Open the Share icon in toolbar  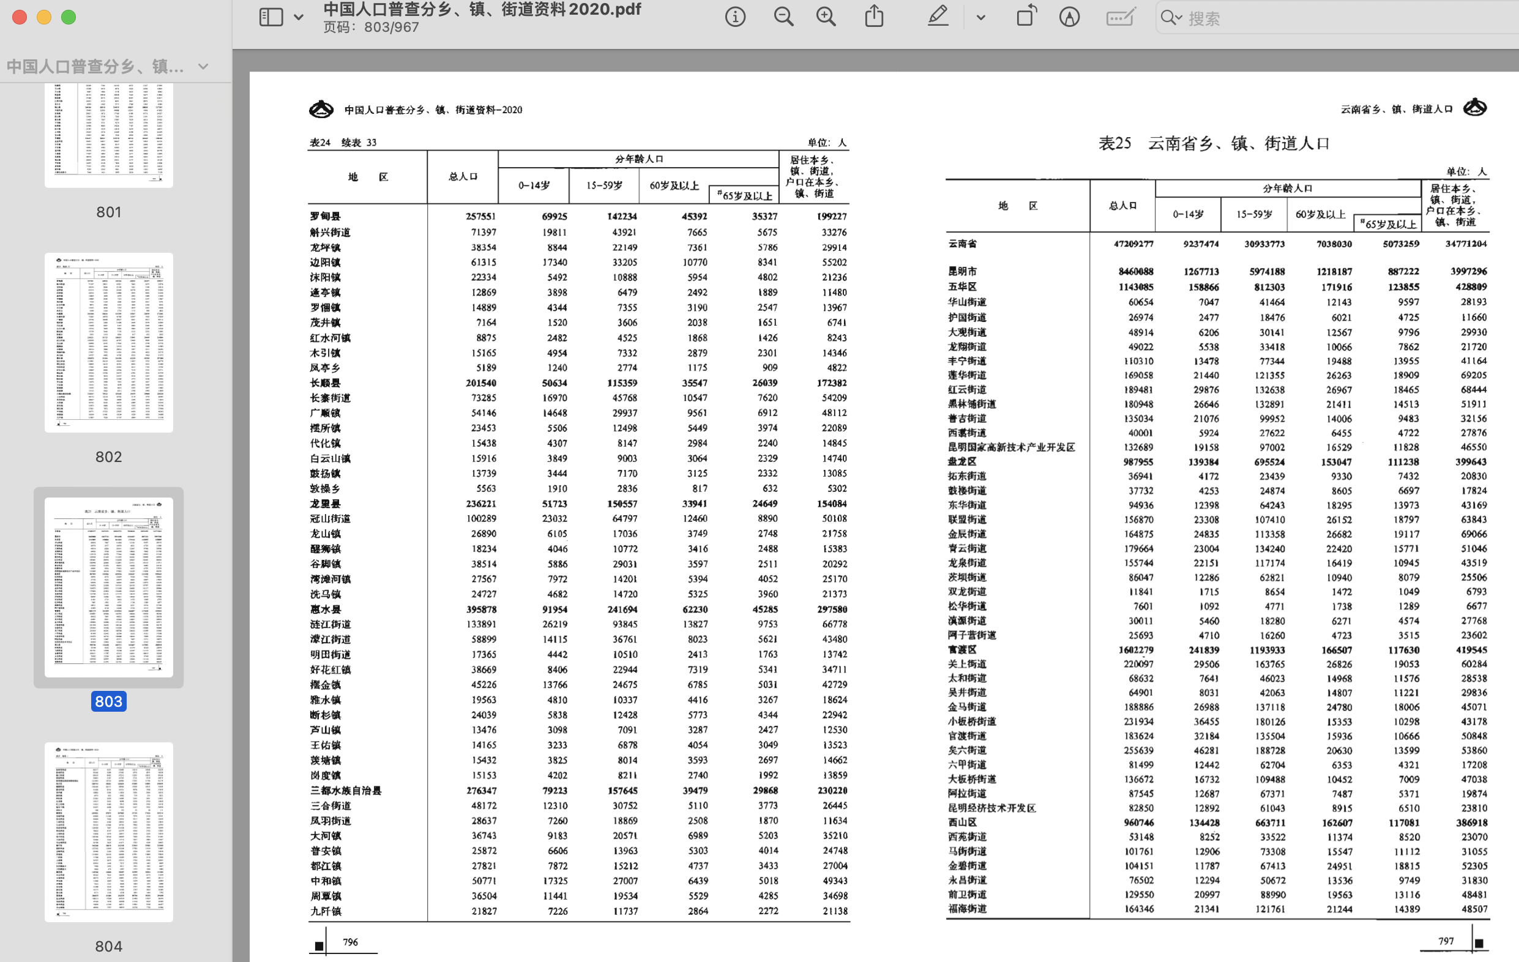[x=874, y=17]
